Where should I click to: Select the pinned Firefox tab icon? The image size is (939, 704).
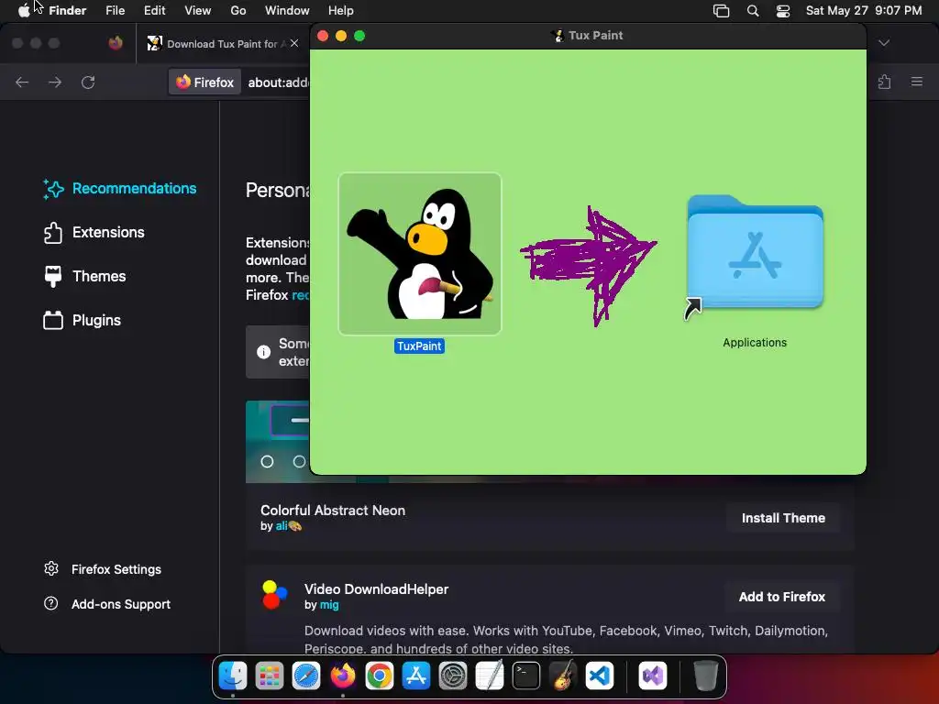click(116, 43)
